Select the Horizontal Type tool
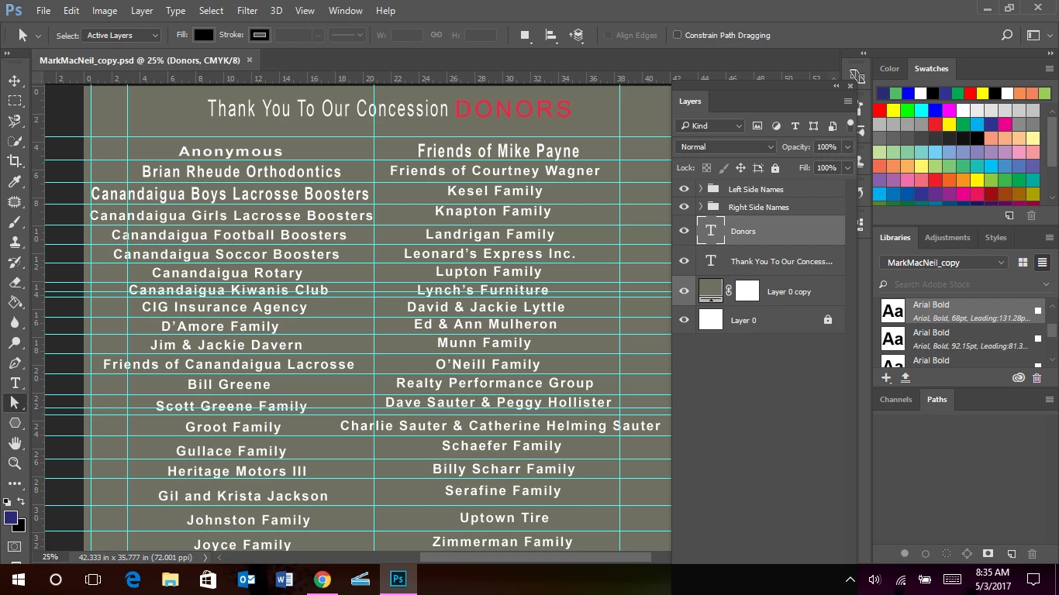 coord(15,383)
